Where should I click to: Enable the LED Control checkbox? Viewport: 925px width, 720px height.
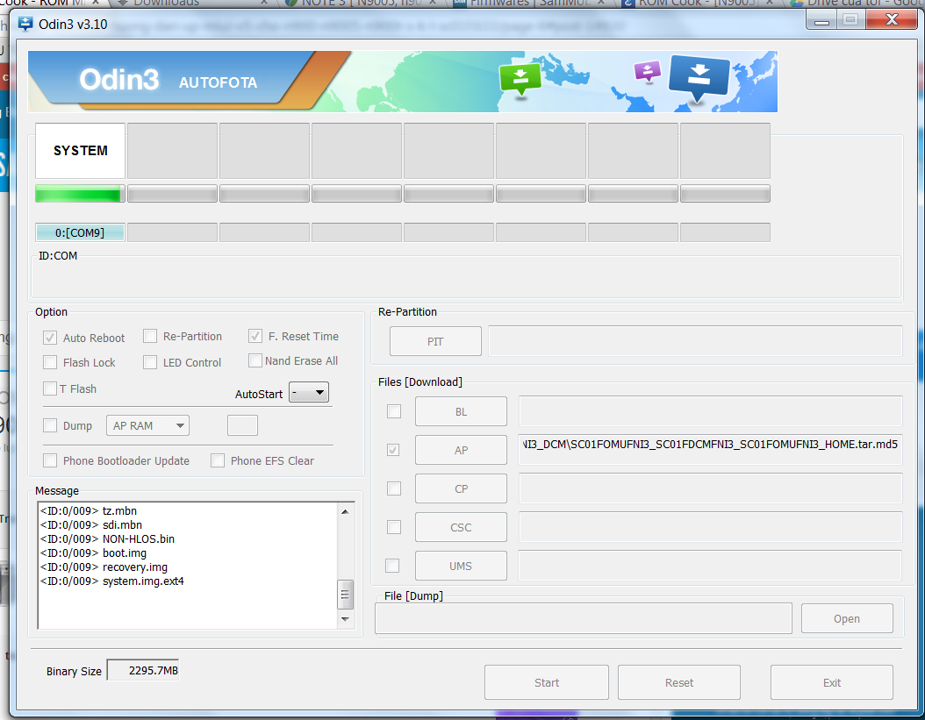(x=150, y=362)
